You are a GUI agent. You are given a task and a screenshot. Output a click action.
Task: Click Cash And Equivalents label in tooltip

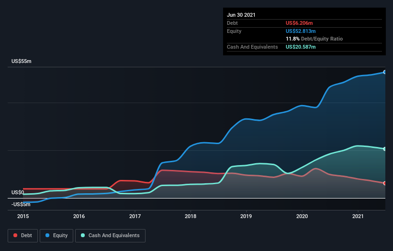252,47
